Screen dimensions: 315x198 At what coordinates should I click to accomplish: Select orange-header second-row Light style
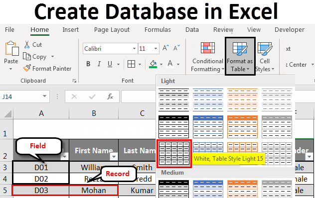(242, 127)
